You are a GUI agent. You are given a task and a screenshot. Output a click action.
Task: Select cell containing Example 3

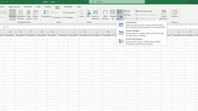click(10, 35)
